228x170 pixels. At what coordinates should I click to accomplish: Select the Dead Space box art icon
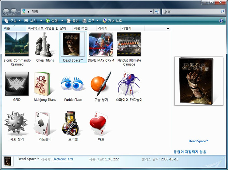click(x=72, y=45)
